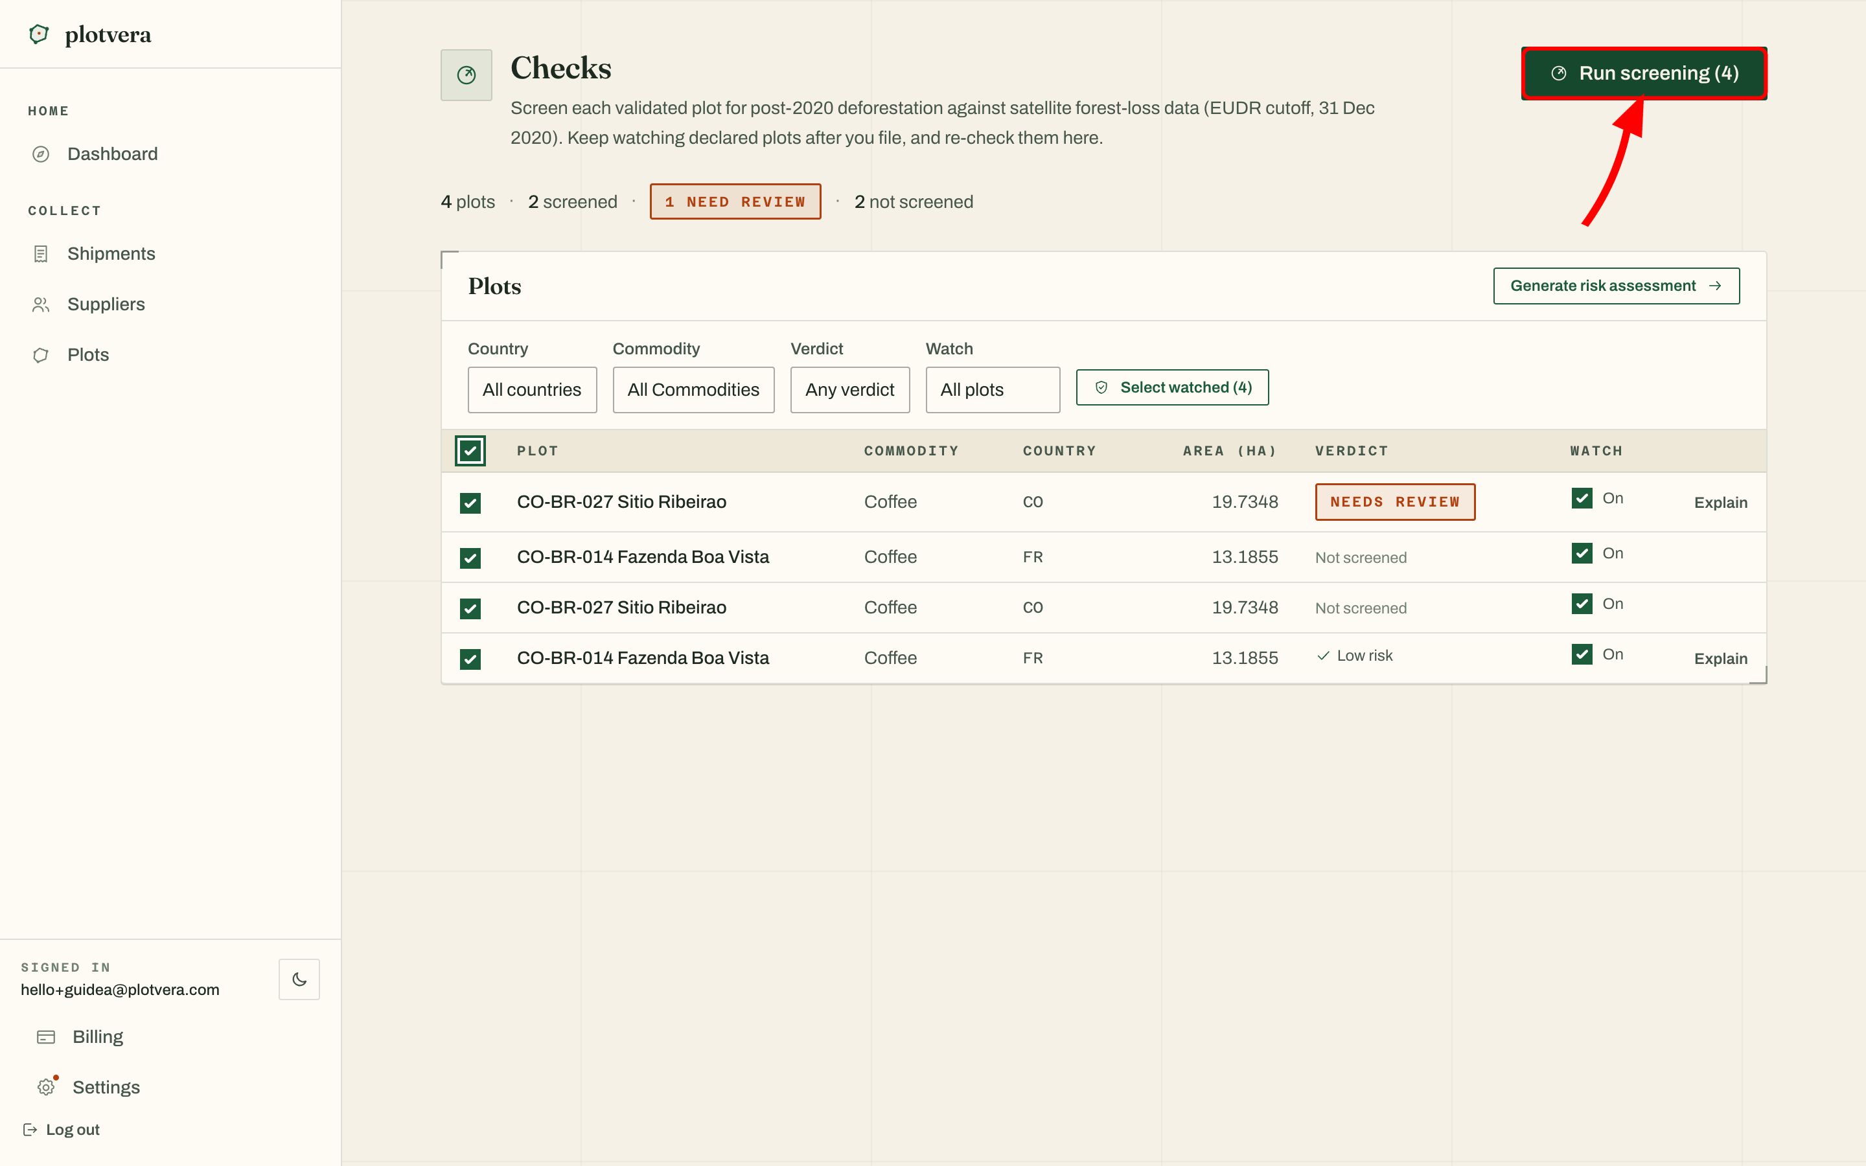Open the All plots watch dropdown
Viewport: 1866px width, 1166px height.
(993, 389)
